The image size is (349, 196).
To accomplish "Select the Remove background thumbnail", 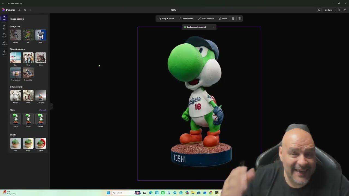I will tap(16, 35).
